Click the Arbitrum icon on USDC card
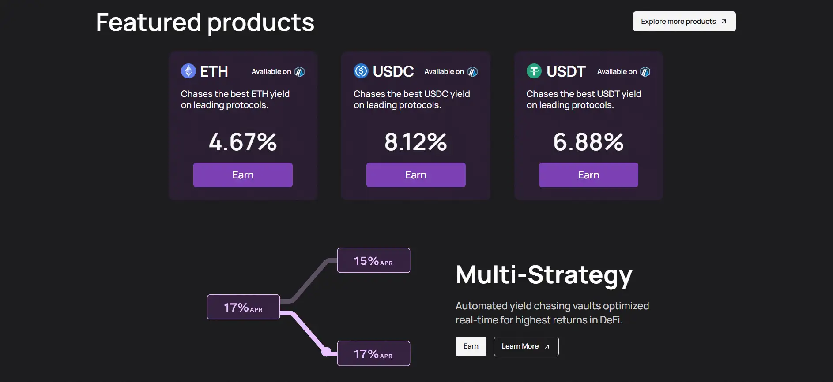The width and height of the screenshot is (833, 382). point(473,72)
